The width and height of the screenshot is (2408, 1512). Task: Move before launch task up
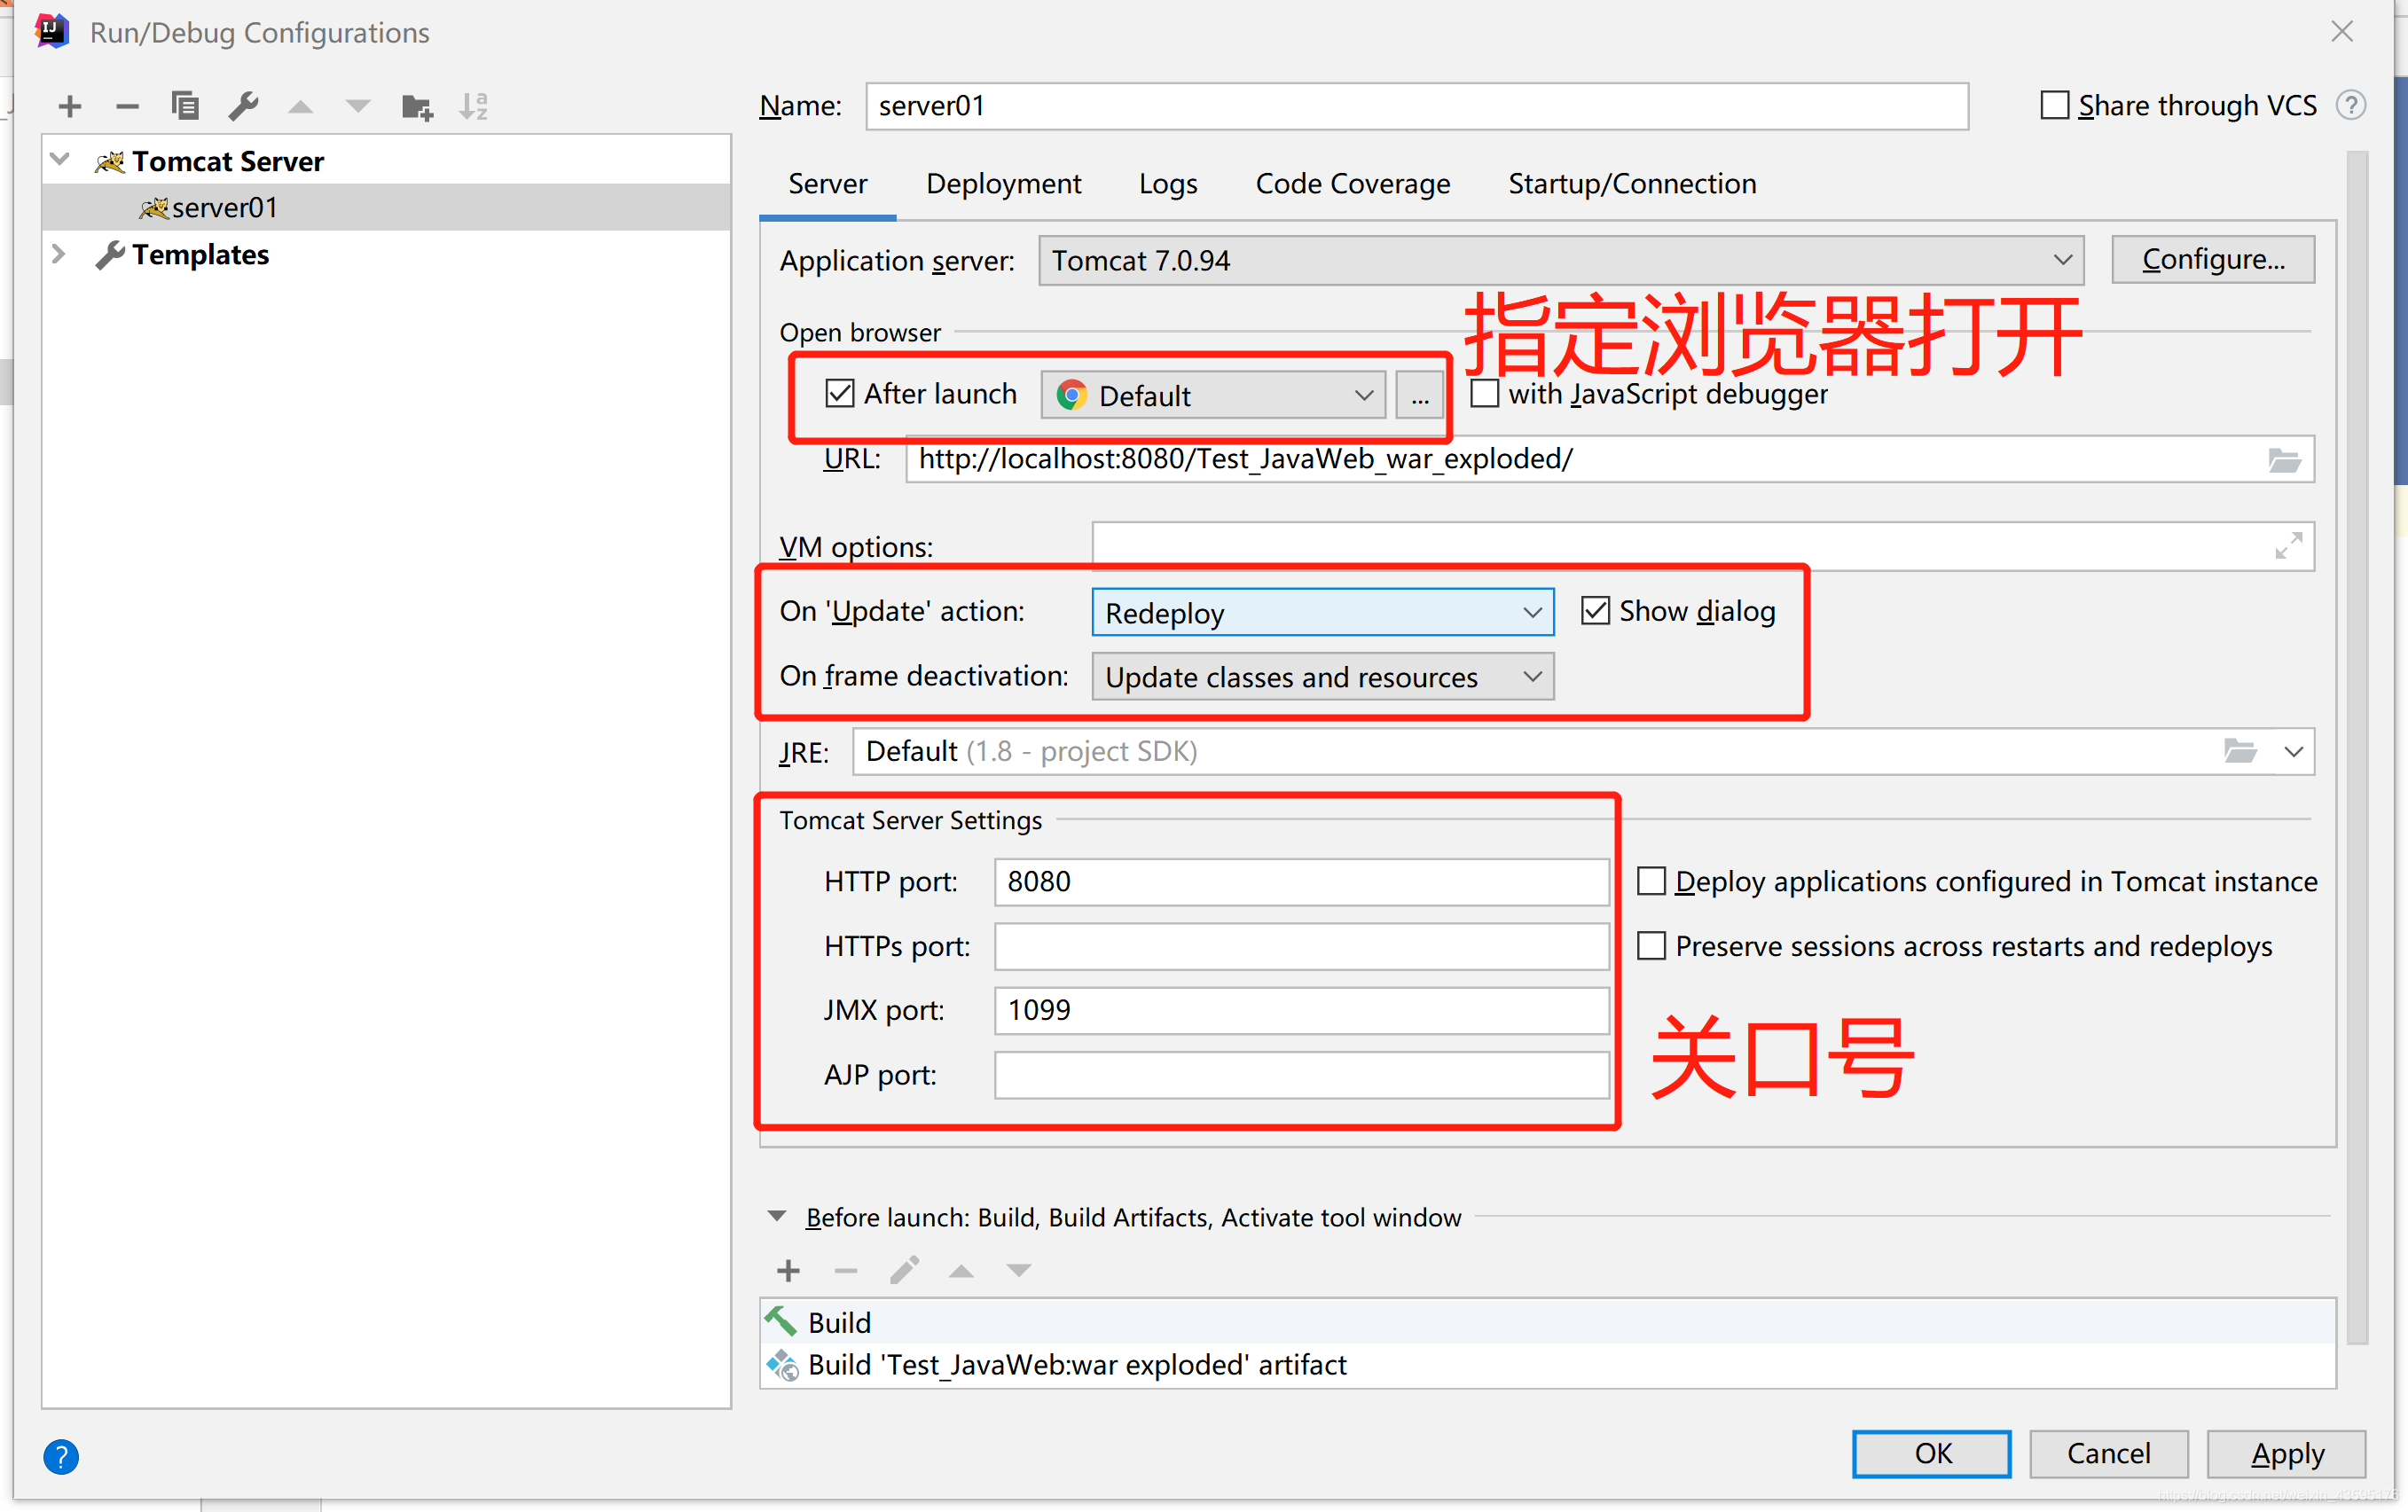961,1271
